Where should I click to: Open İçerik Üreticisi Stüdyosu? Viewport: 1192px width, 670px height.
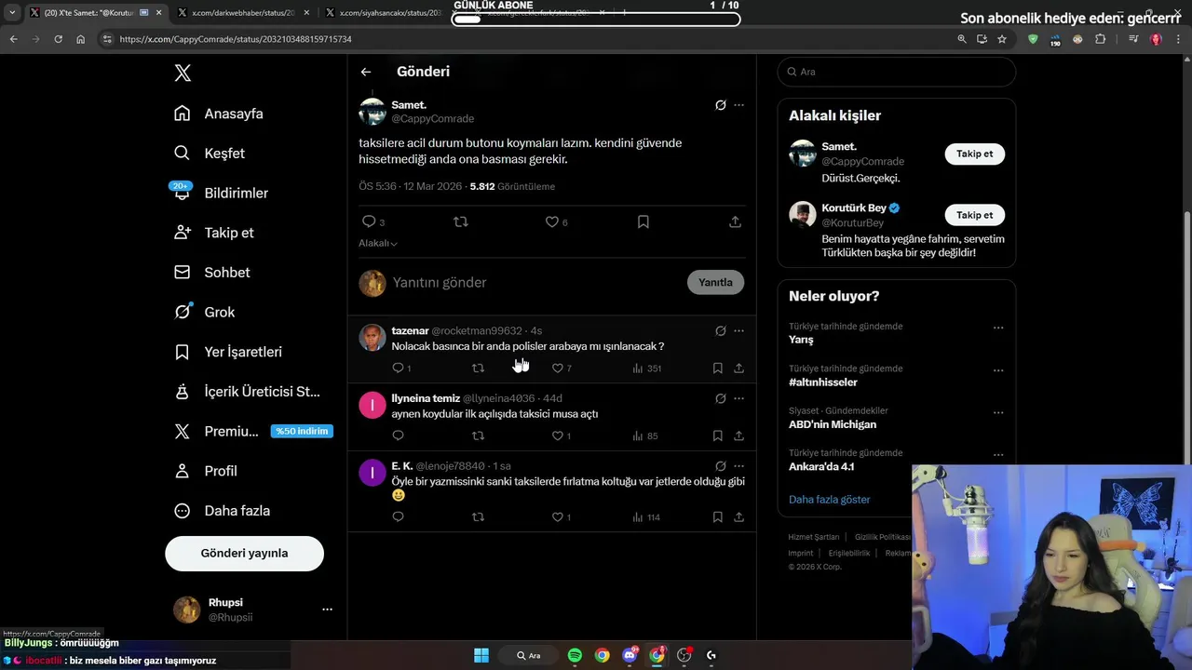point(248,392)
